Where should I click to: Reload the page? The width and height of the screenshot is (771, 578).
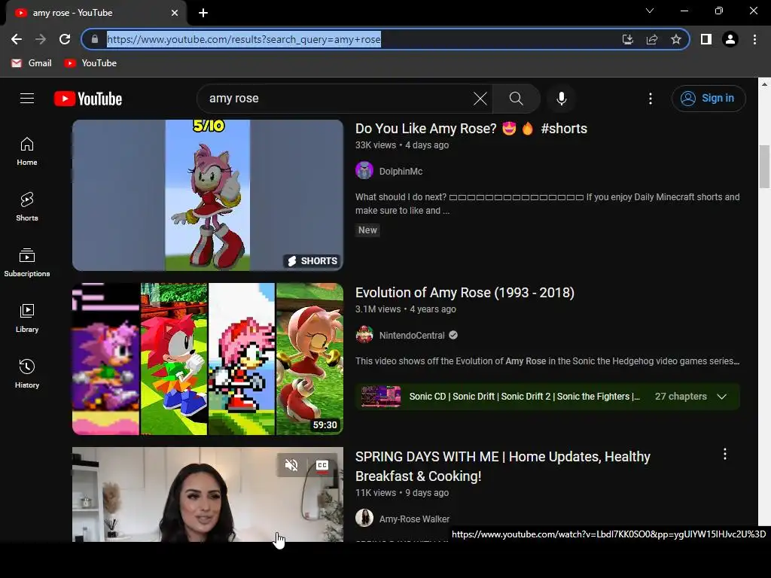point(65,39)
